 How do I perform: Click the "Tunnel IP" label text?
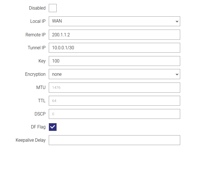[37, 48]
